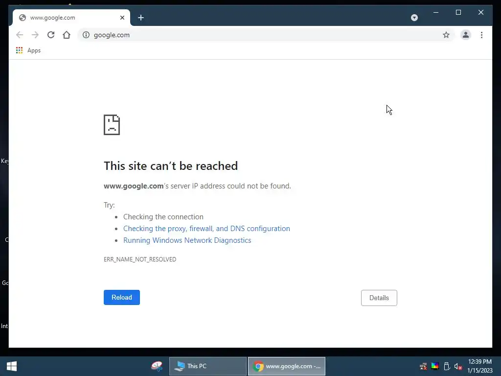Click the 'This site can't be reached' heading
The width and height of the screenshot is (501, 376).
(x=171, y=165)
